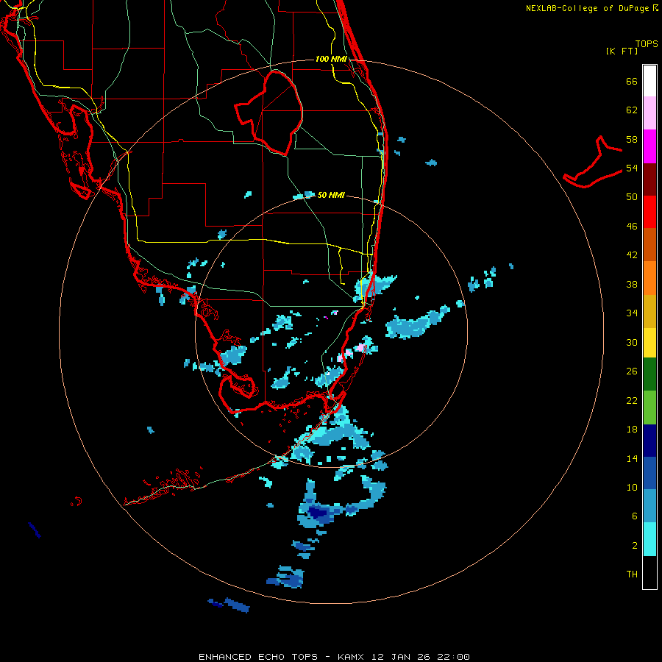
Task: Click the 46 legend value
Action: tap(632, 227)
